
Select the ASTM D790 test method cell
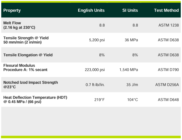(x=168, y=70)
